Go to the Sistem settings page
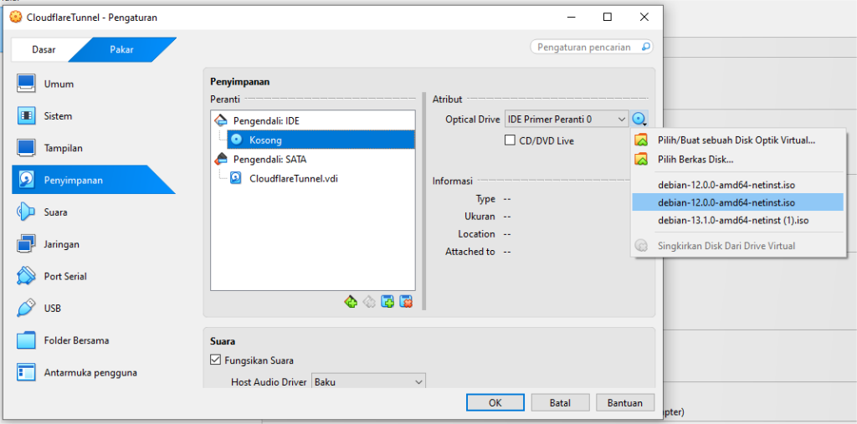Image resolution: width=857 pixels, height=424 pixels. (58, 116)
